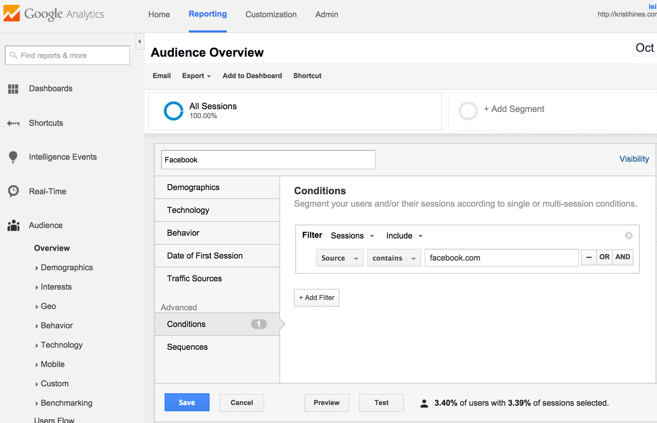Collapse the left sidebar with arrow toggle
The height and width of the screenshot is (423, 657).
140,42
